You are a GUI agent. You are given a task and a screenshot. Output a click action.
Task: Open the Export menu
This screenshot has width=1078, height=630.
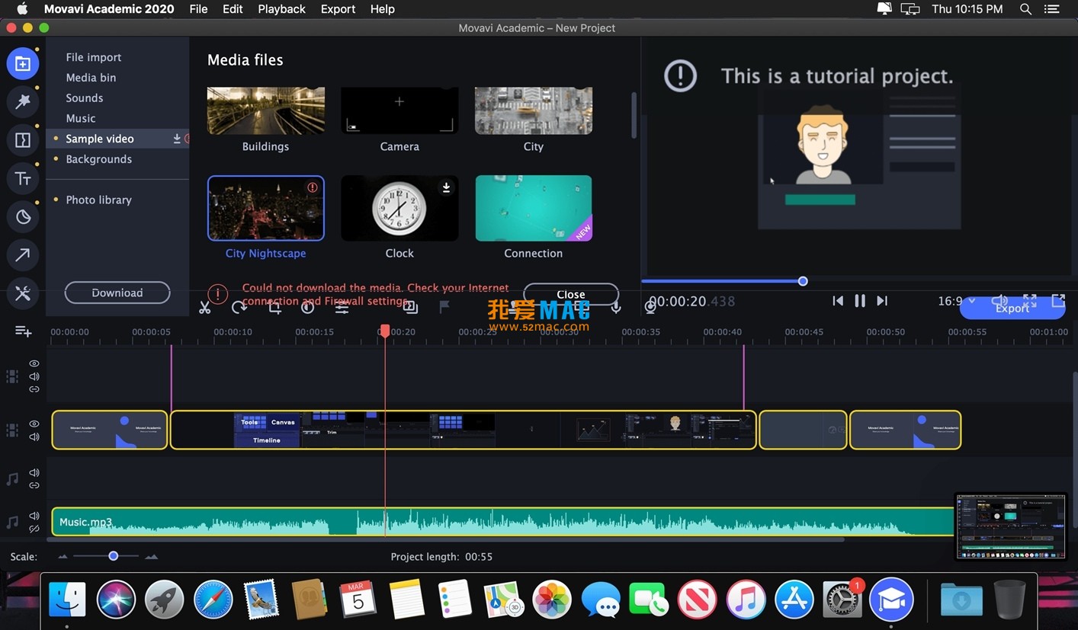coord(338,9)
